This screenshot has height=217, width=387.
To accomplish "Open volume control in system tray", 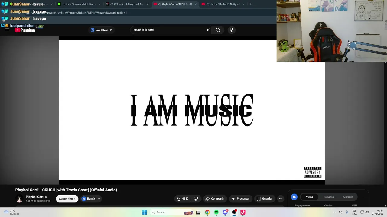I will point(367,212).
